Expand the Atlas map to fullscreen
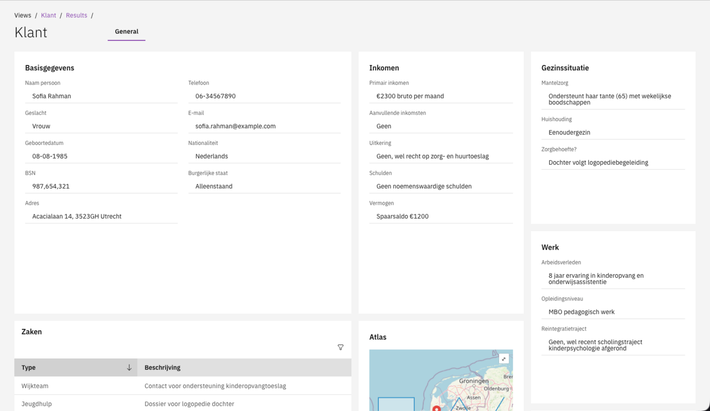Viewport: 710px width, 411px height. point(504,358)
